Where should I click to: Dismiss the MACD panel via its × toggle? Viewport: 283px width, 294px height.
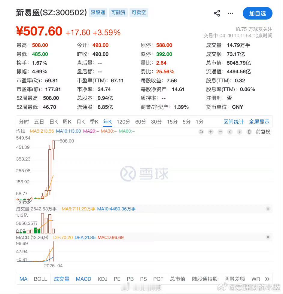[x=268, y=237]
